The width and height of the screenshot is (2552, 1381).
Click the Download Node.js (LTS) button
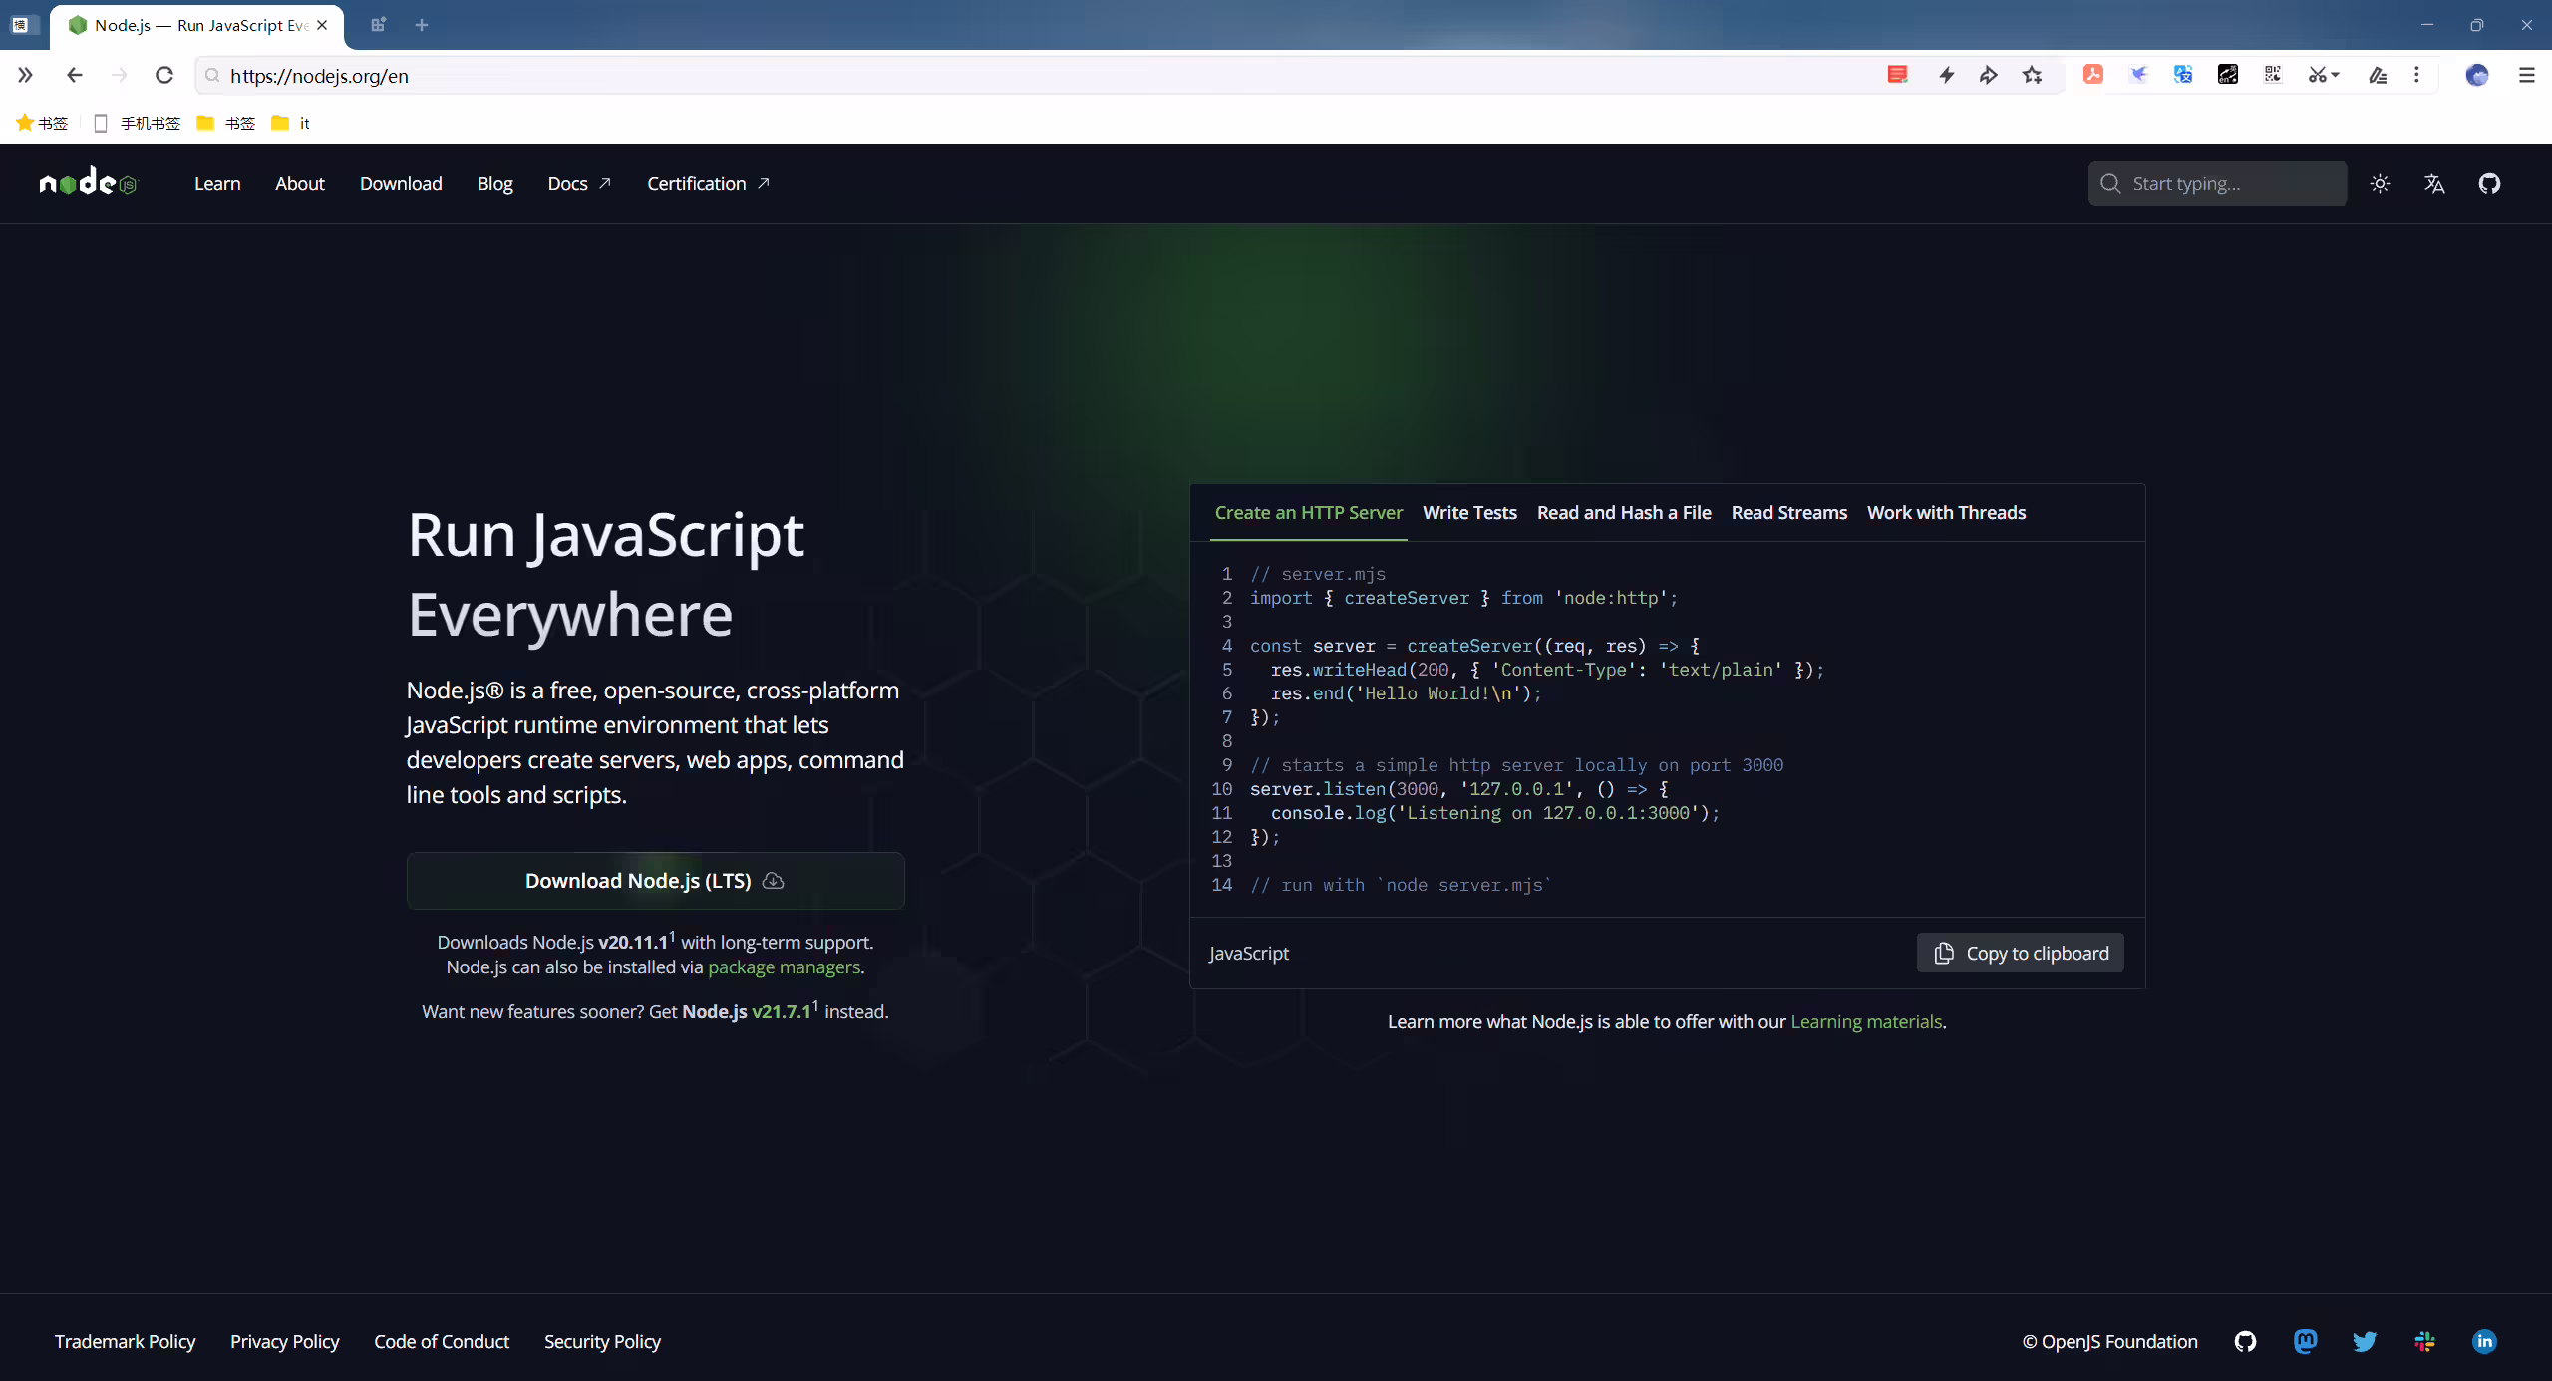coord(655,881)
